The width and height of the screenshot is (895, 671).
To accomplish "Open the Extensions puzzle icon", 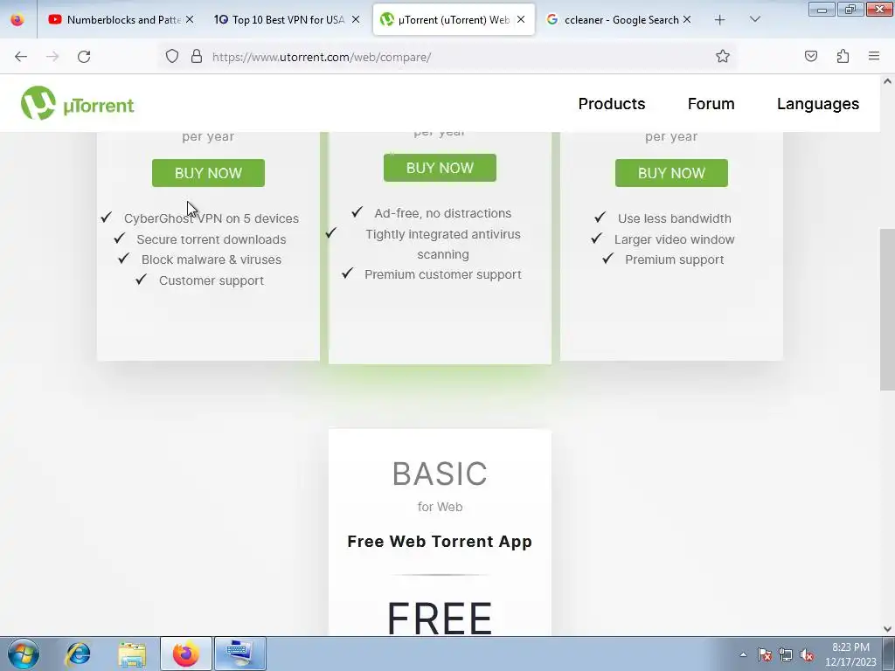I will (x=843, y=57).
